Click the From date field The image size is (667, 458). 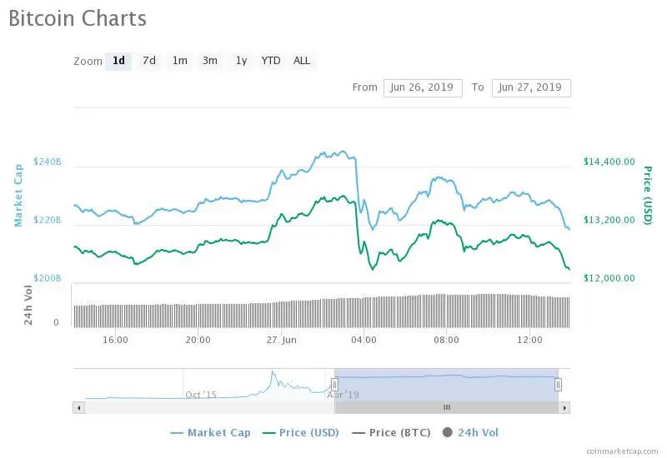click(423, 87)
